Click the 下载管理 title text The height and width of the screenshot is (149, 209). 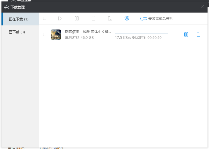[18, 7]
